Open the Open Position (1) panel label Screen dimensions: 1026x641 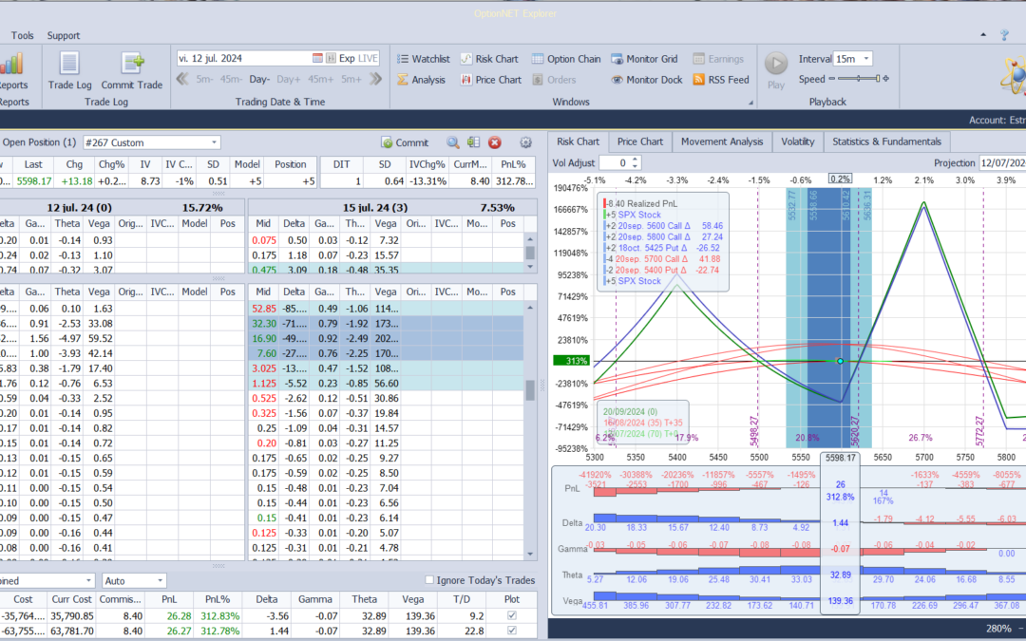coord(39,142)
